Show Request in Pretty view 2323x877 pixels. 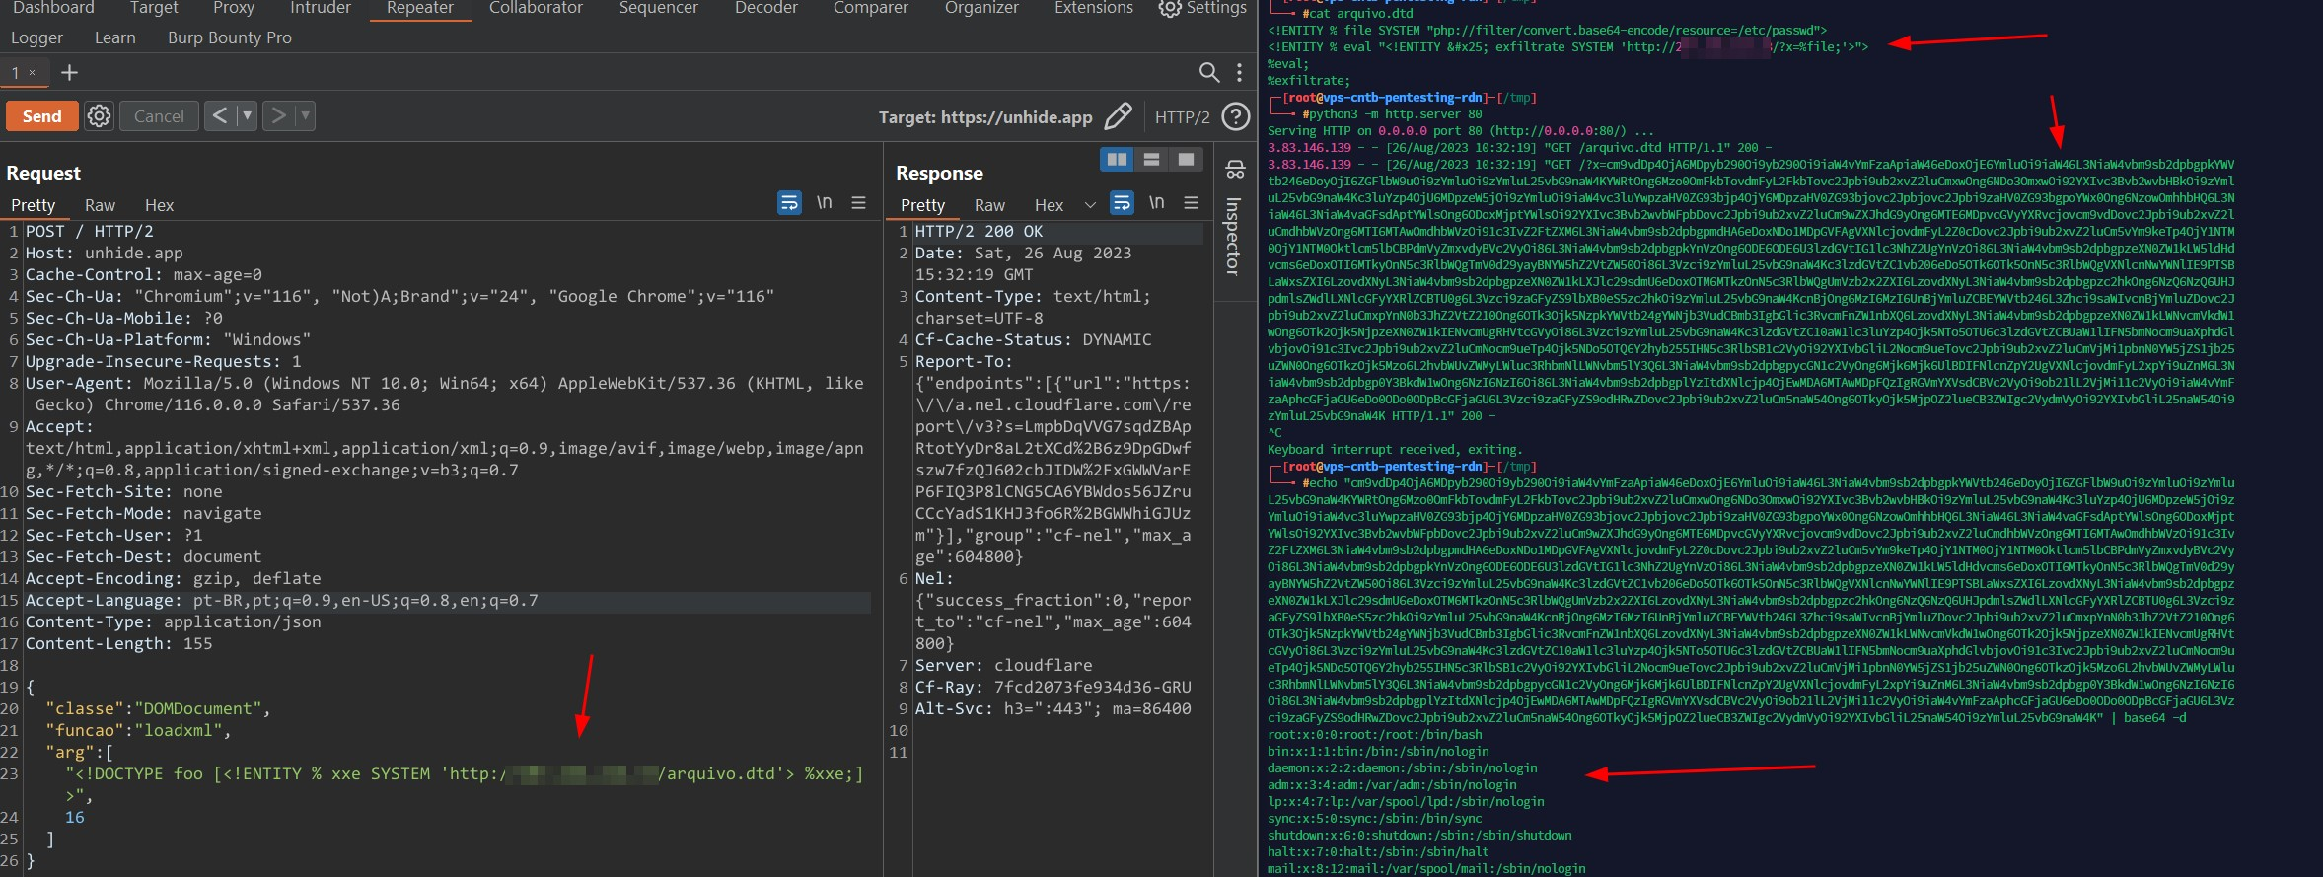33,205
